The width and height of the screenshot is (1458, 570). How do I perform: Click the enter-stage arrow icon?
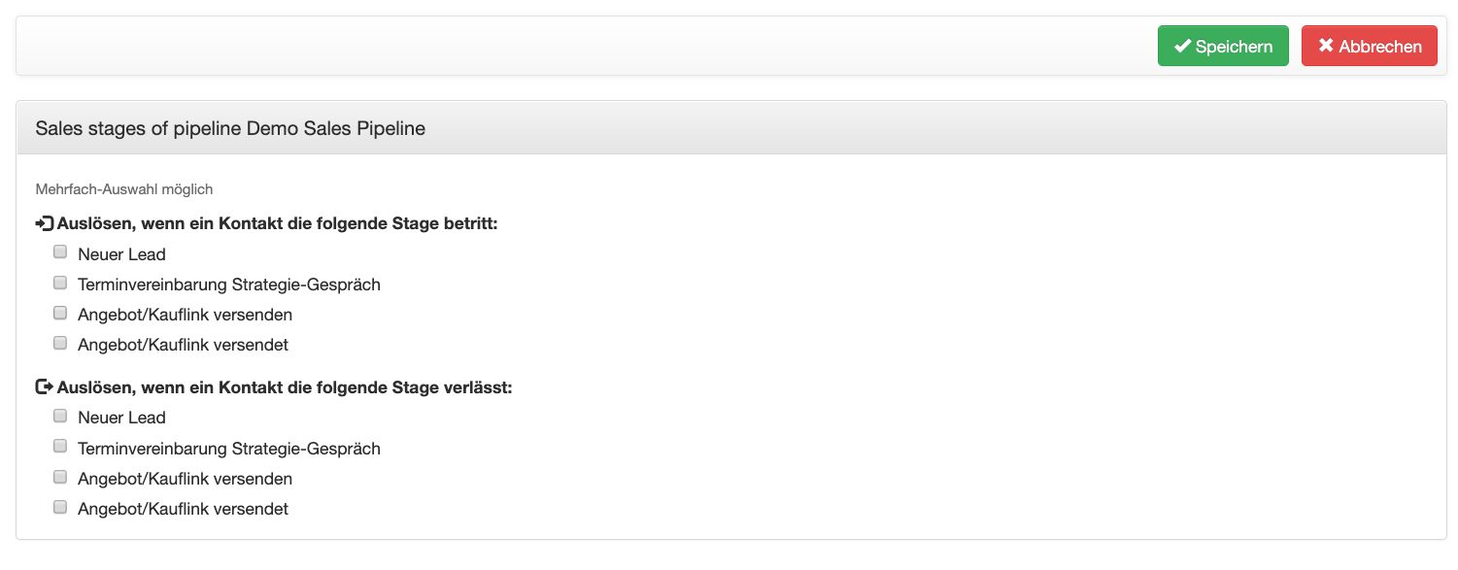[45, 223]
